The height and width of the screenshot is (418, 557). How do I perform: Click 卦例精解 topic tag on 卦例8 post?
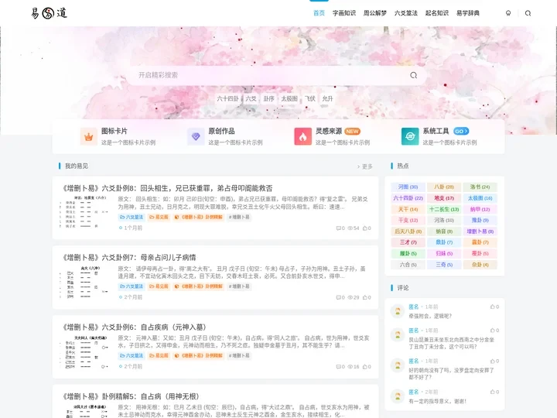(199, 217)
